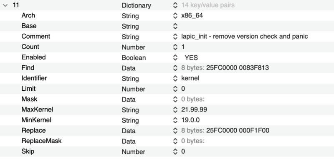The image size is (334, 159).
Task: Open Dictionary type stepper for item 11
Action: coord(175,5)
